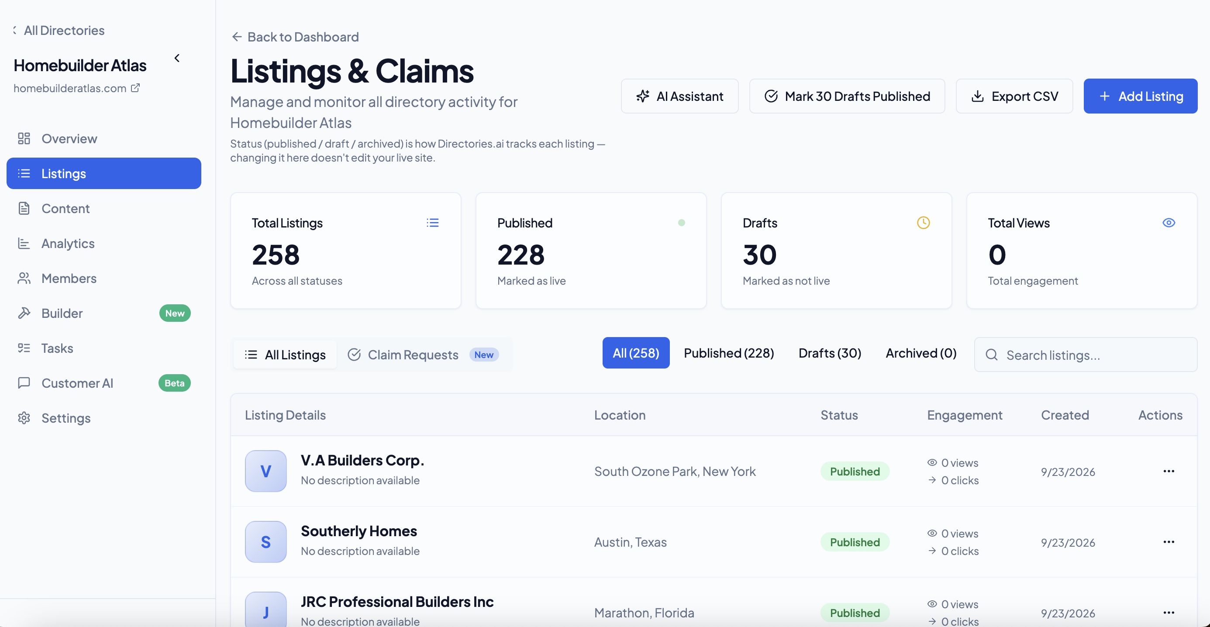Click the Beta badge next to Customer AI
Screen dimensions: 1210x627
point(174,383)
